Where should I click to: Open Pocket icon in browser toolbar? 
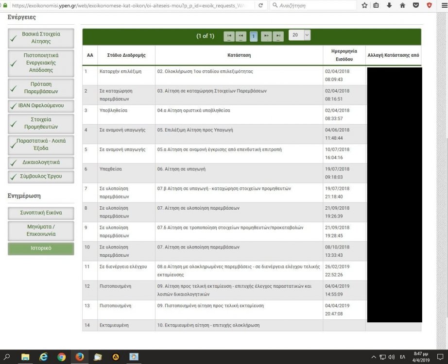tap(415, 5)
